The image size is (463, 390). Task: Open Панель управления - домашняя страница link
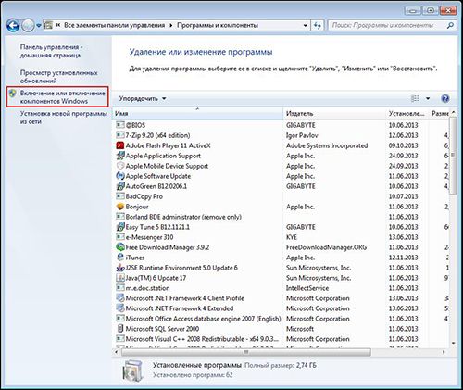(50, 51)
